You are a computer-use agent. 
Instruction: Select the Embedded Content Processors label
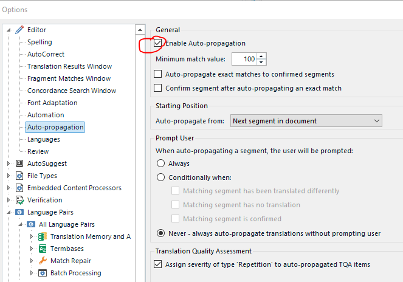[74, 188]
